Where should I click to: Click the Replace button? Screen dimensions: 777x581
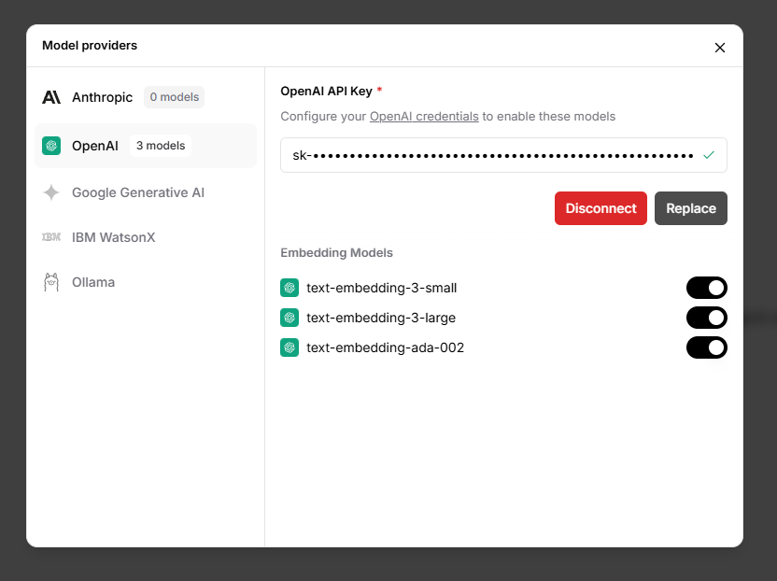click(x=691, y=208)
